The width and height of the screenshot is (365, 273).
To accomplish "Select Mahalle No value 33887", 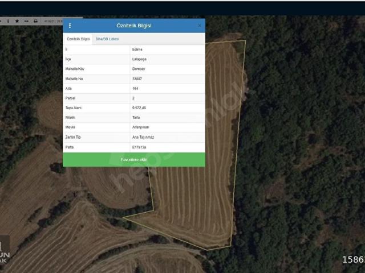I will (137, 79).
